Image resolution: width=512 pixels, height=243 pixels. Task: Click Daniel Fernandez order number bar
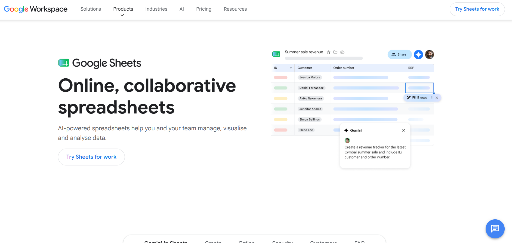366,88
